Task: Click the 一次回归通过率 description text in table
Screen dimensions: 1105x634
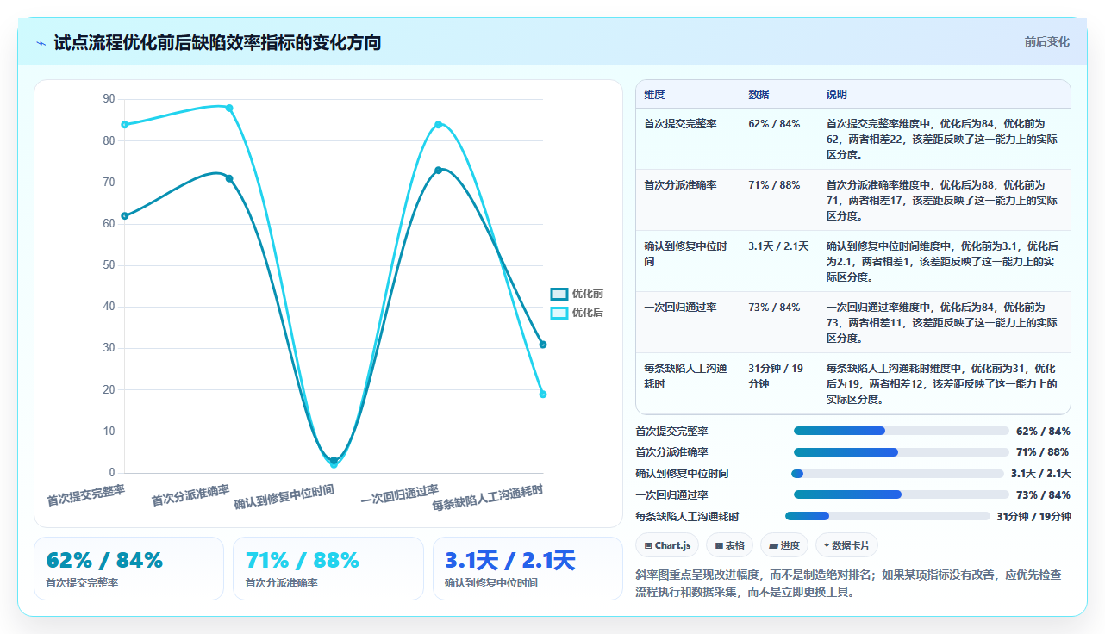Action: 942,323
